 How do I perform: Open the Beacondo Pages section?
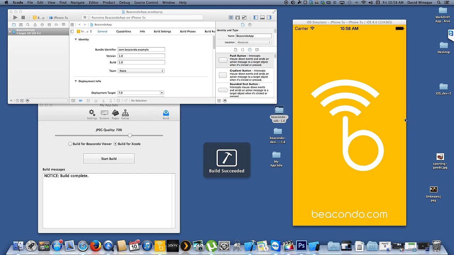coord(115,114)
